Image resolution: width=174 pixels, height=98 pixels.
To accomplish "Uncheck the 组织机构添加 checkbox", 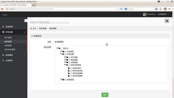I will pos(71,71).
